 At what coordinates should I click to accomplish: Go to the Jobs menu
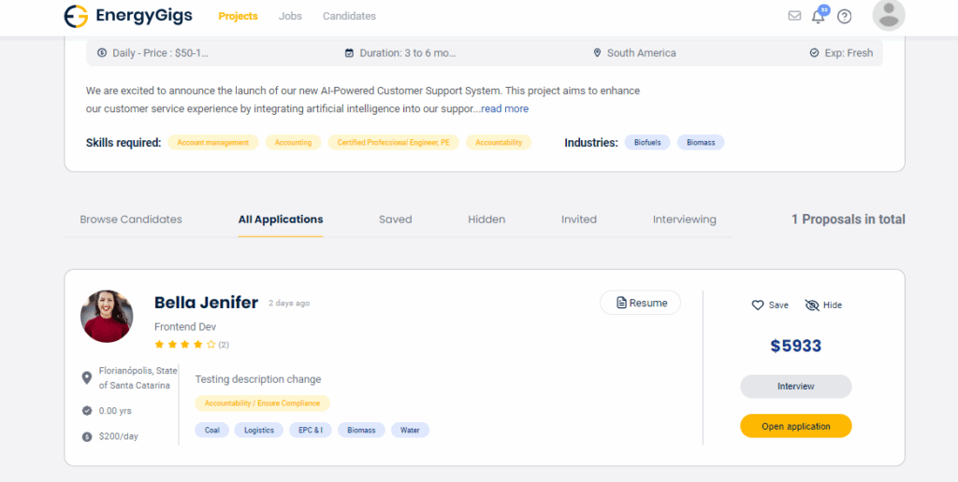tap(290, 16)
